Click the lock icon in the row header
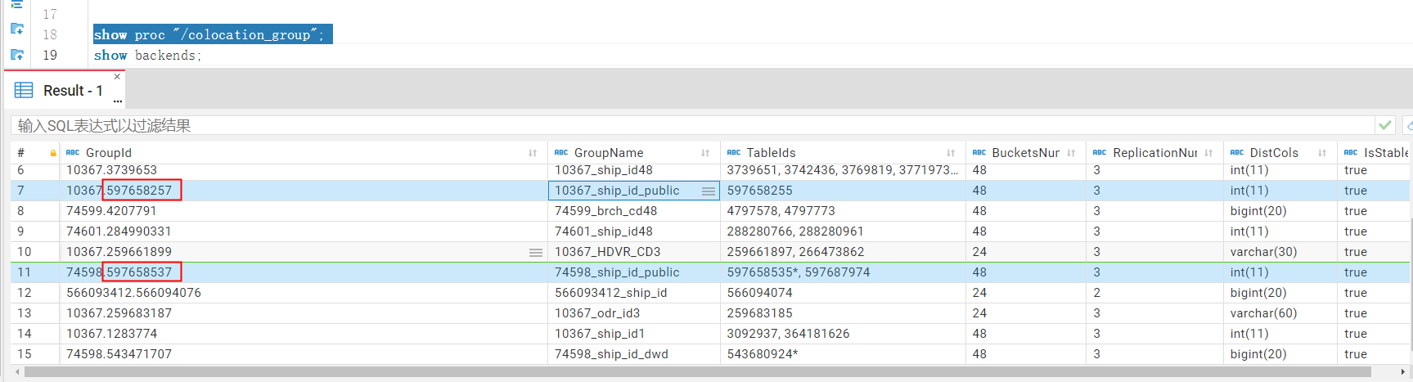 pyautogui.click(x=53, y=153)
